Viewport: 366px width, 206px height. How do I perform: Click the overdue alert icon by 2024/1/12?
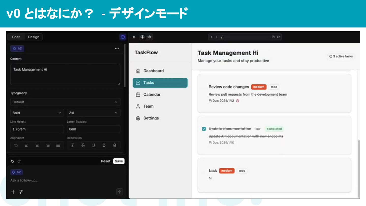coord(238,101)
